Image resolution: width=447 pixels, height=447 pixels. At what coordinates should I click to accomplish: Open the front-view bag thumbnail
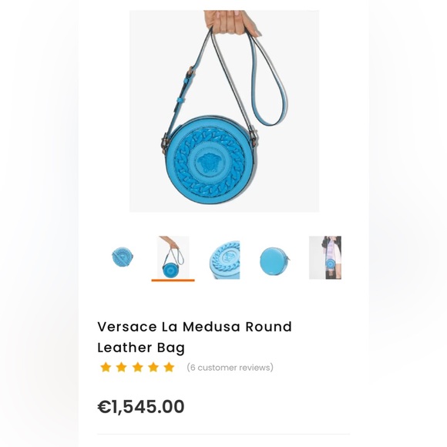[x=123, y=257]
